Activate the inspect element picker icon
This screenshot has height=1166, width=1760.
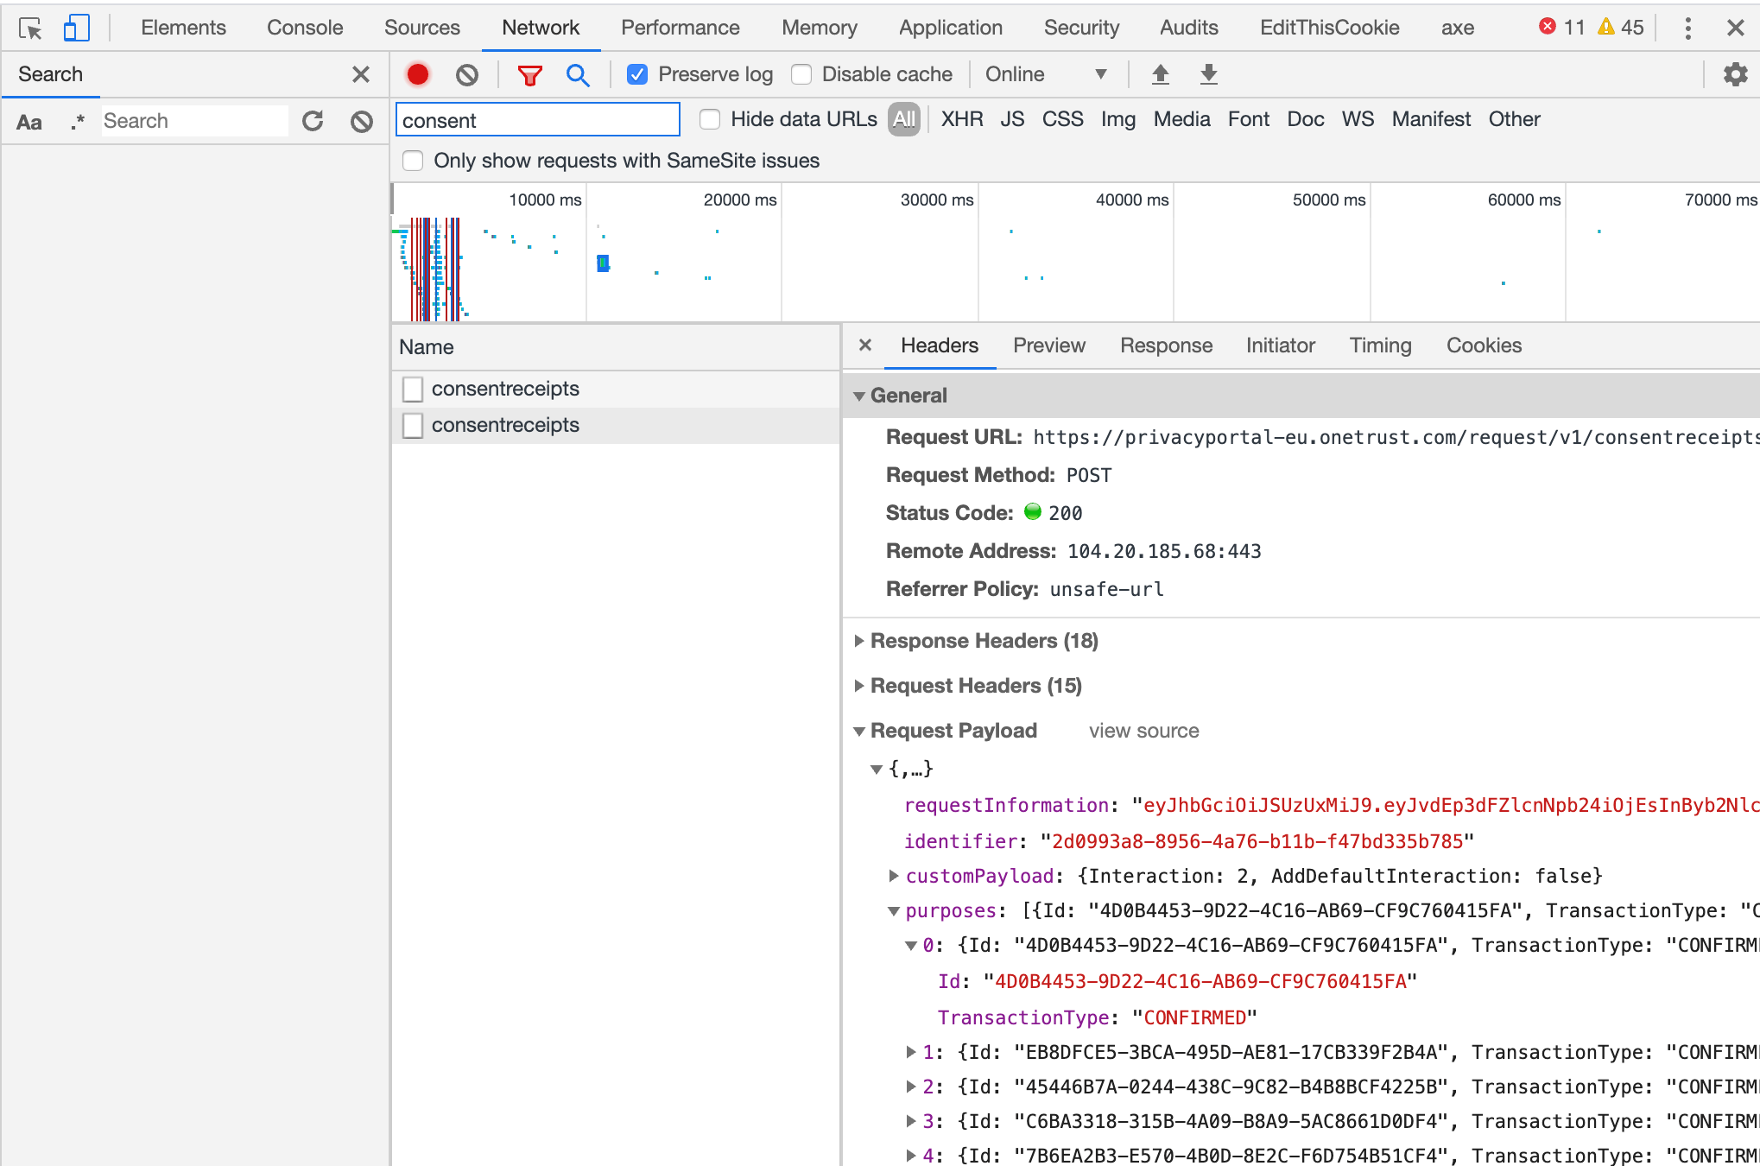(30, 28)
